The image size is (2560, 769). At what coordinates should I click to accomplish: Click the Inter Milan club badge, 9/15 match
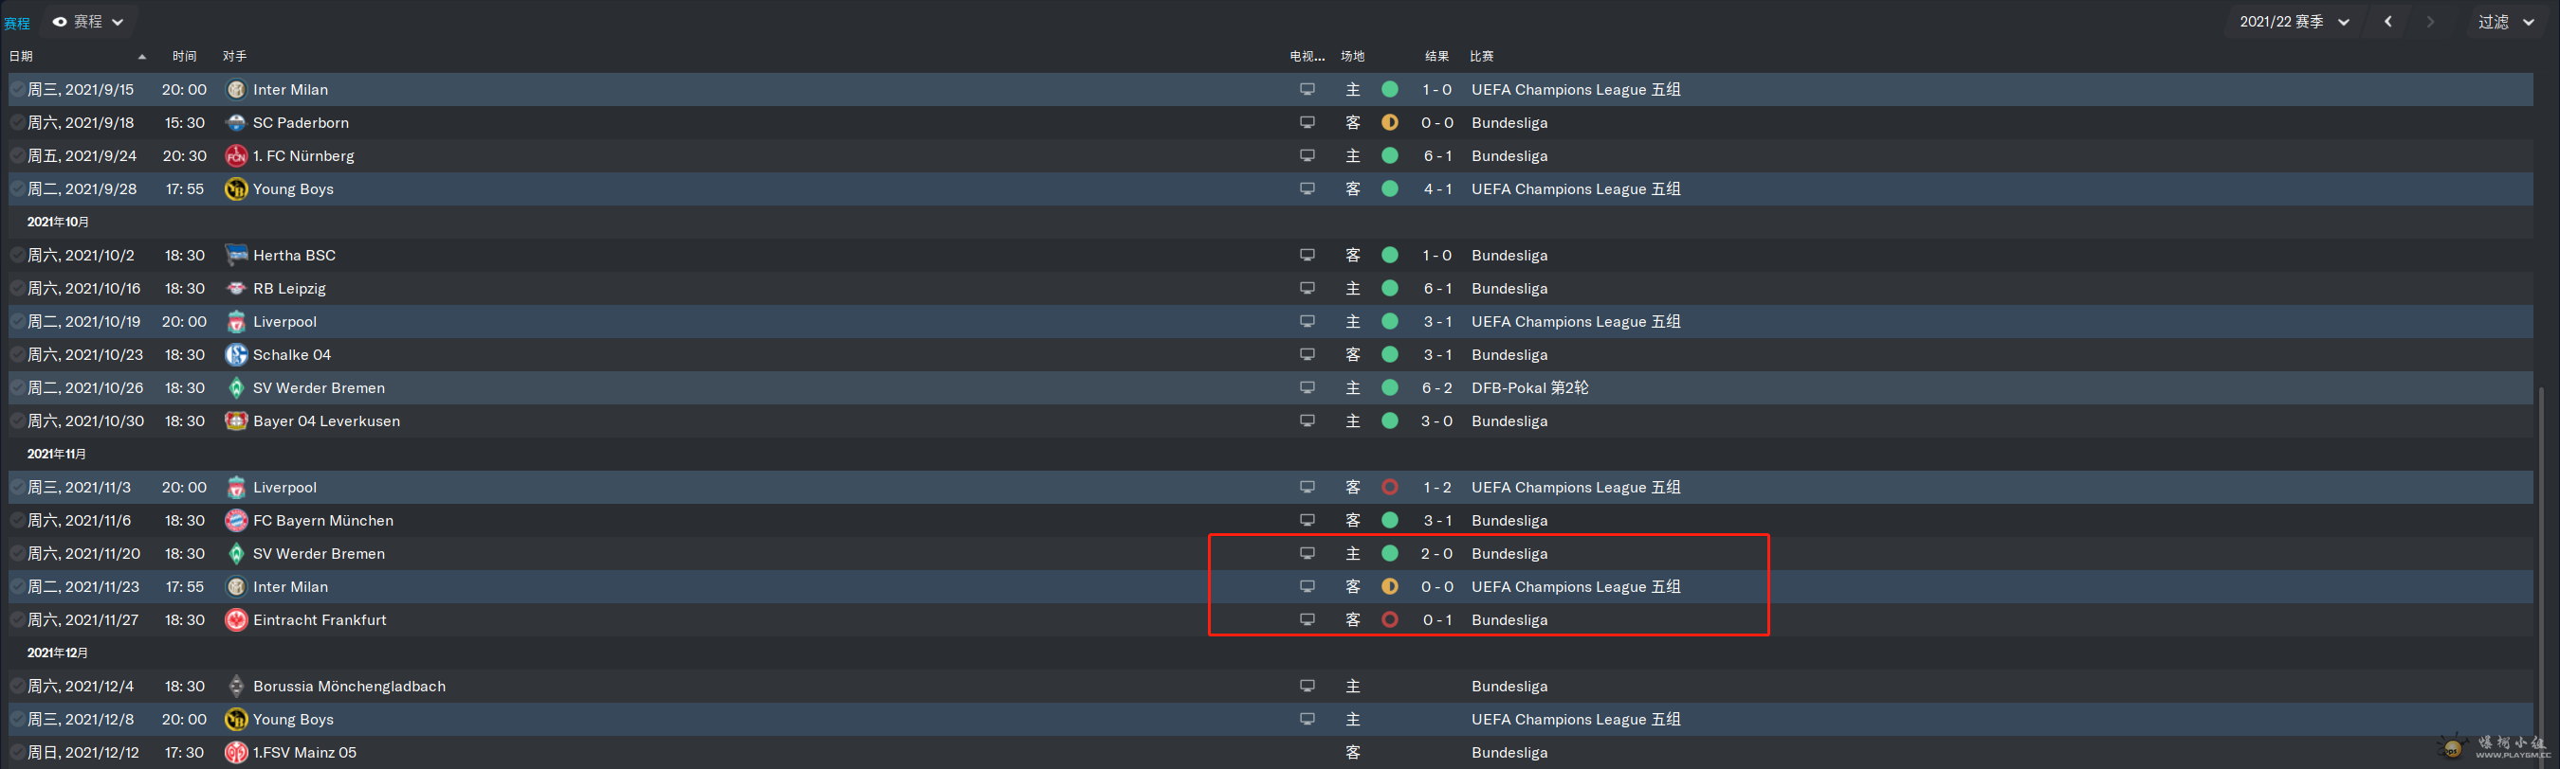tap(235, 89)
